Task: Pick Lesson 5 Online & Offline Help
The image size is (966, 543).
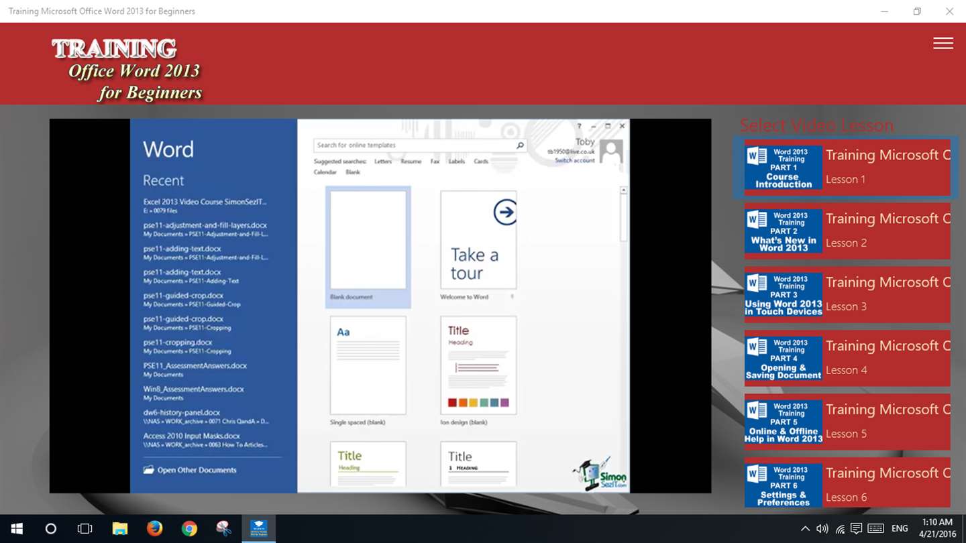Action: pyautogui.click(x=847, y=422)
